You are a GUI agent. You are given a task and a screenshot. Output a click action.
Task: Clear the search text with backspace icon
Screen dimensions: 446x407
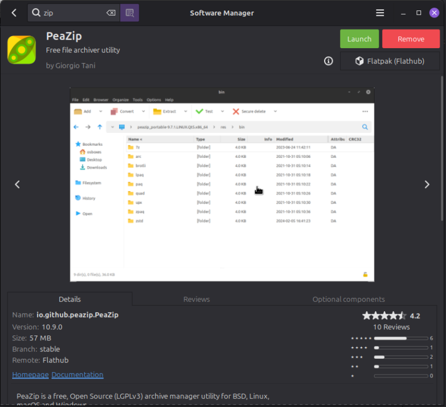pyautogui.click(x=110, y=13)
